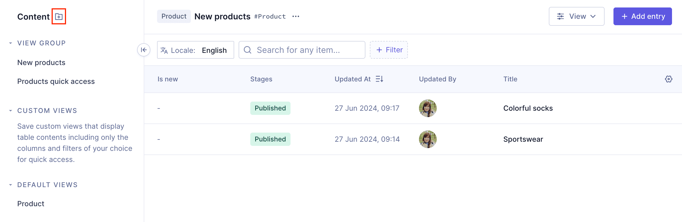Add a new filter with the Filter button
Image resolution: width=682 pixels, height=222 pixels.
389,50
